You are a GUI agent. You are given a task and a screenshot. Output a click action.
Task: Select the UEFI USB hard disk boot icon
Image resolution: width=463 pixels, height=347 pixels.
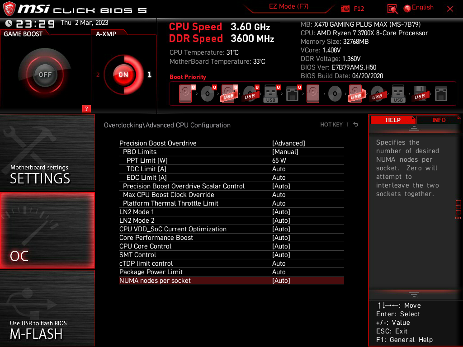tap(229, 94)
